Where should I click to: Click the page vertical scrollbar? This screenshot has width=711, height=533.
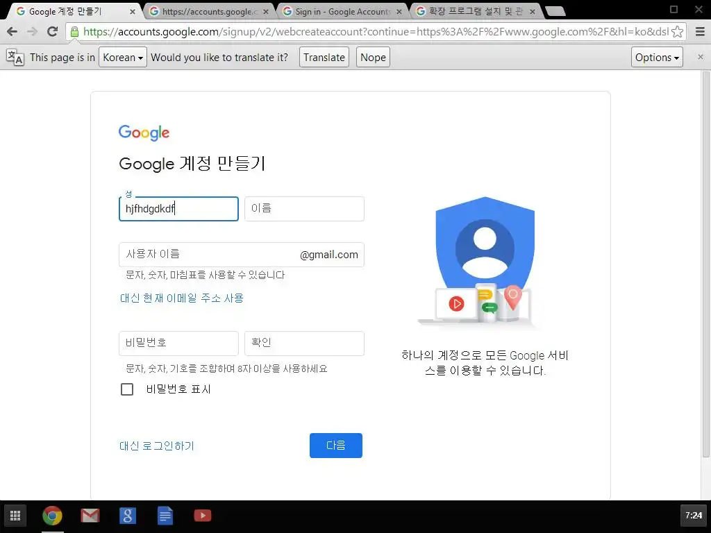[x=705, y=263]
